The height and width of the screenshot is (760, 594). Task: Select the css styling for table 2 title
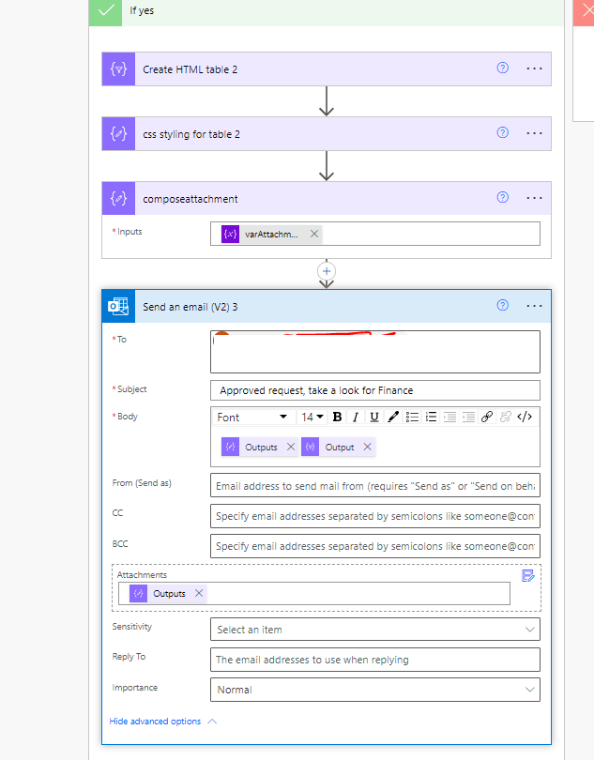coord(191,134)
